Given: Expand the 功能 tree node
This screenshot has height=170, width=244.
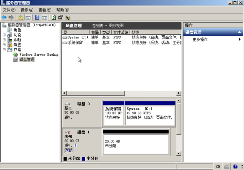Looking at the screenshot, I should [4, 35].
